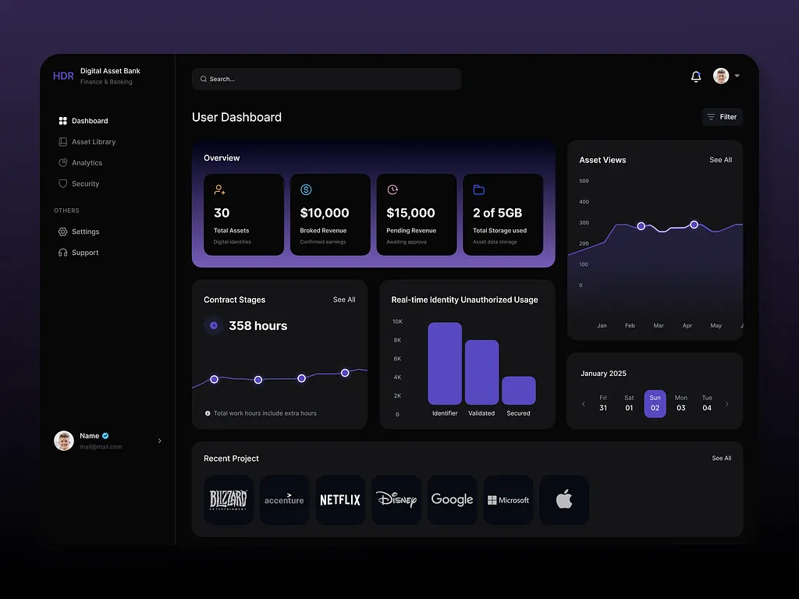Image resolution: width=799 pixels, height=599 pixels.
Task: Open the Total Assets card value 30
Action: pyautogui.click(x=222, y=212)
